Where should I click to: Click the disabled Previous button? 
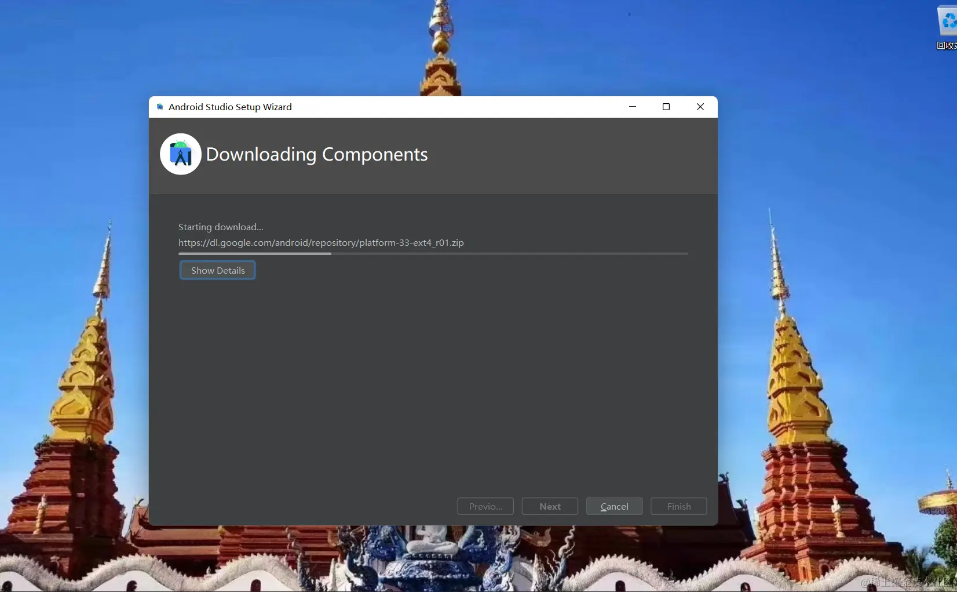pyautogui.click(x=485, y=506)
